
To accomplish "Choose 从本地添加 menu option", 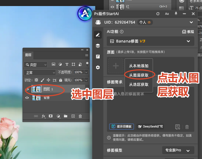I will 139,66.
